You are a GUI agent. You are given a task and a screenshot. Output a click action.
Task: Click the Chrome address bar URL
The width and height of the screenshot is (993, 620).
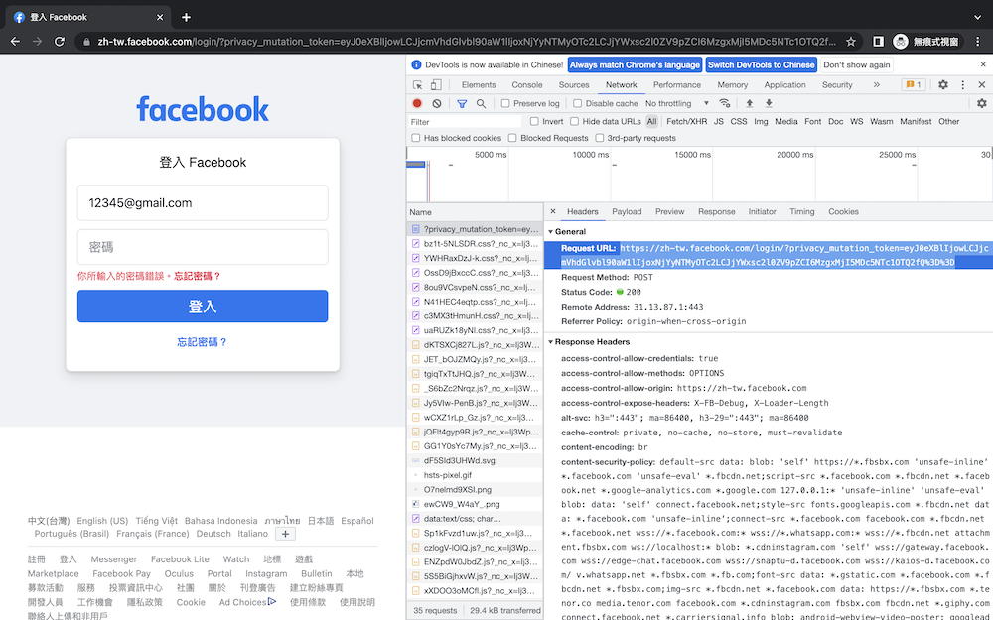click(466, 42)
